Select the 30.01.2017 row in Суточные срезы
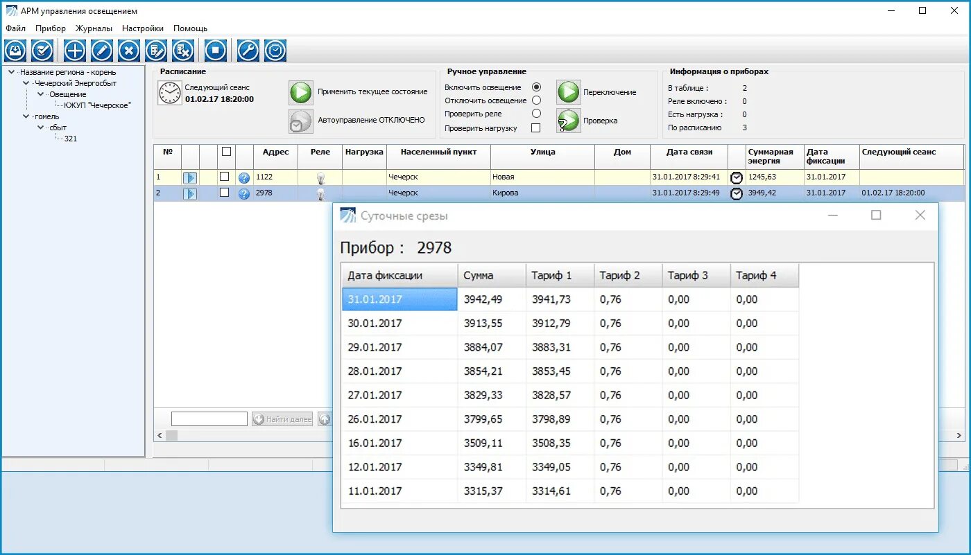This screenshot has height=555, width=971. tap(570, 324)
